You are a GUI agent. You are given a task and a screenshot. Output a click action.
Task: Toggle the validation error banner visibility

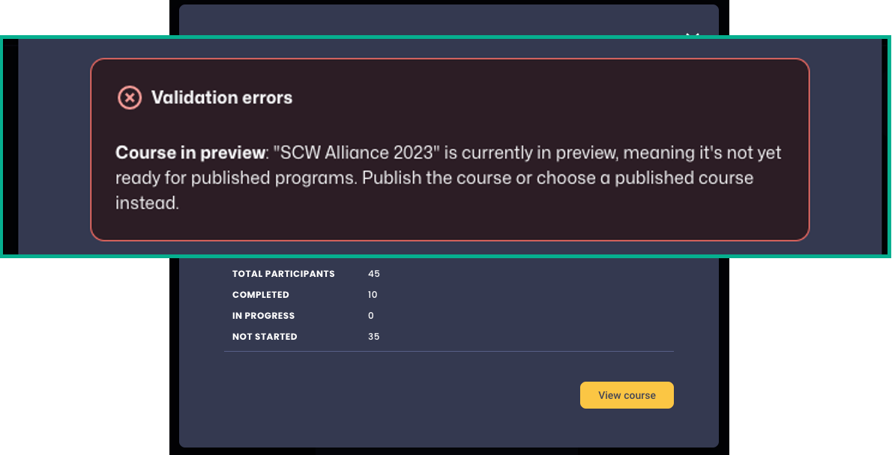[x=450, y=150]
